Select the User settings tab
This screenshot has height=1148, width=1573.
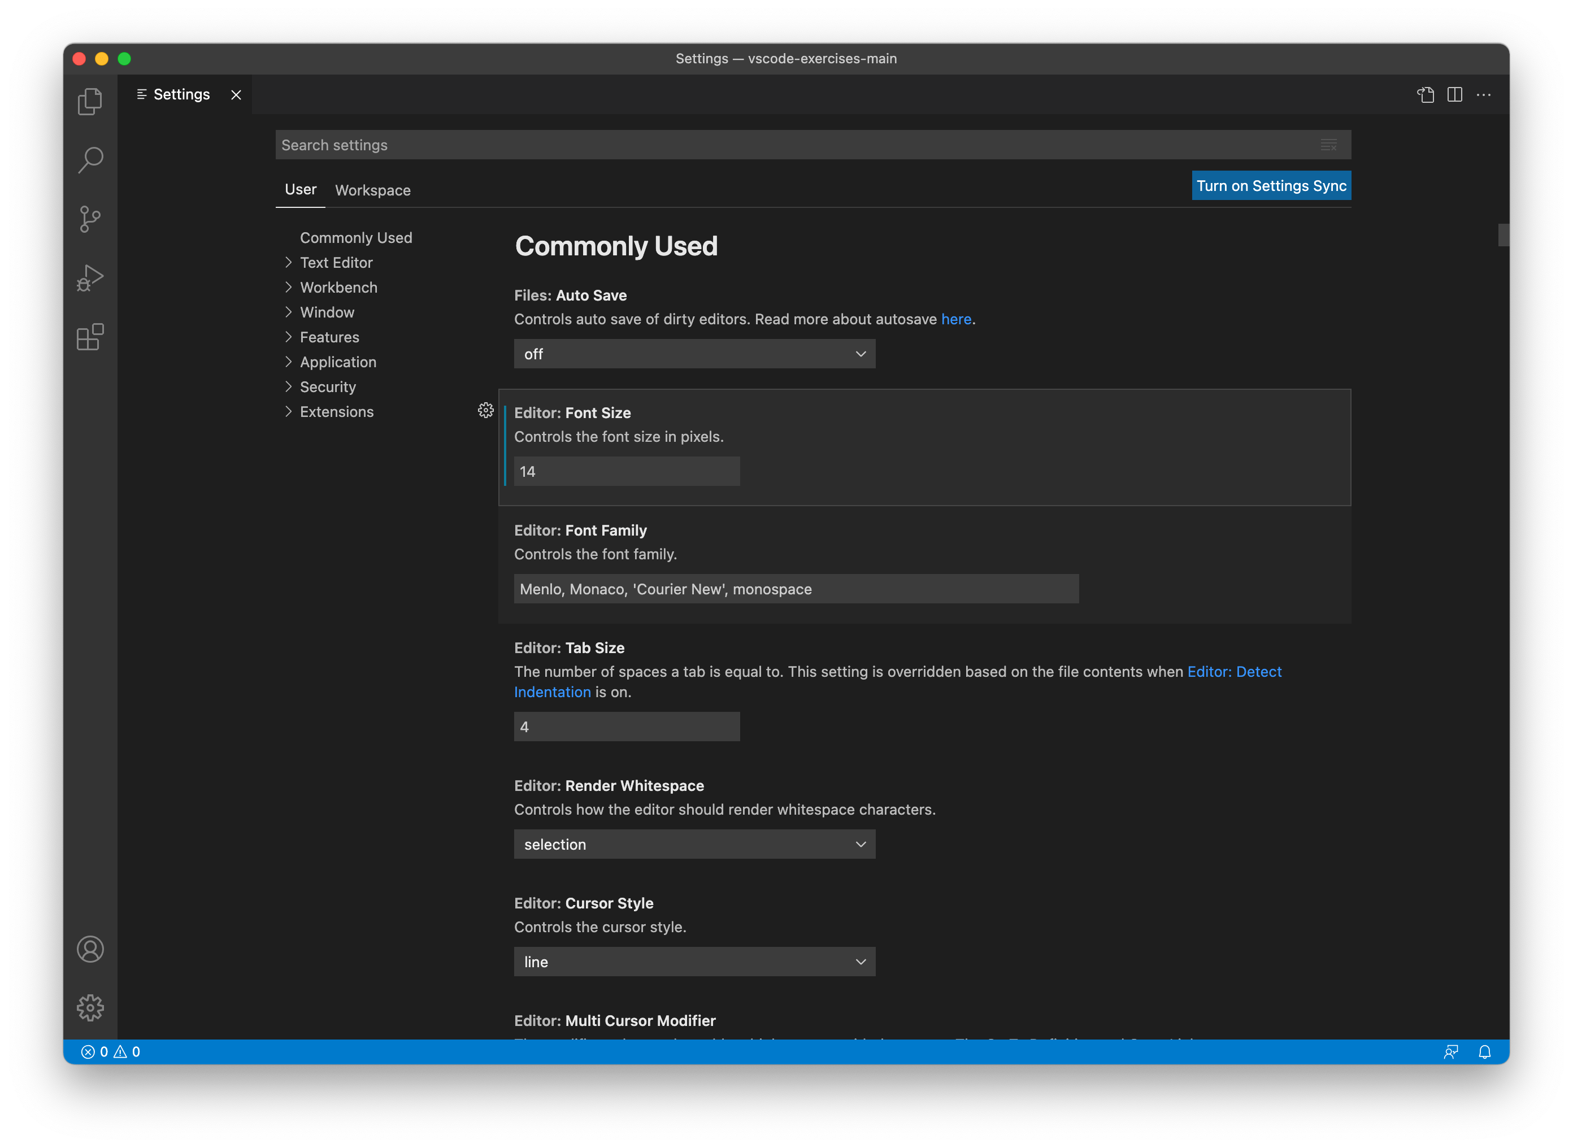click(300, 189)
